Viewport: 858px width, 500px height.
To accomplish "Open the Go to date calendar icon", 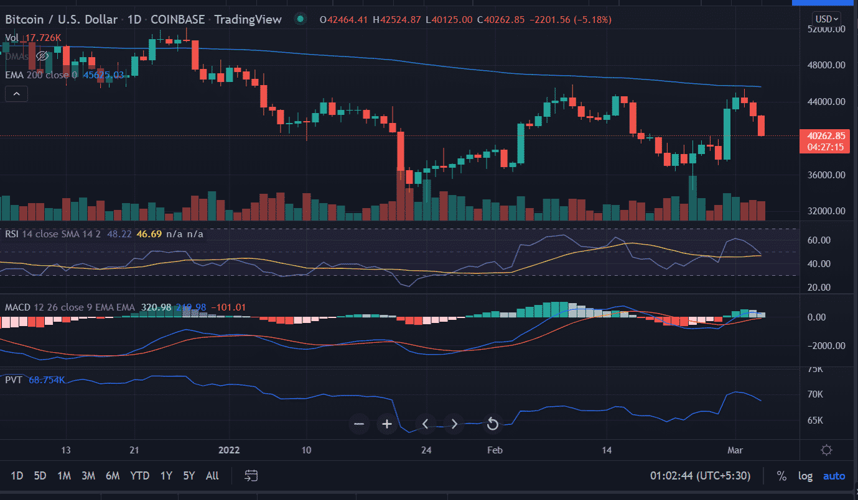I will coord(251,476).
